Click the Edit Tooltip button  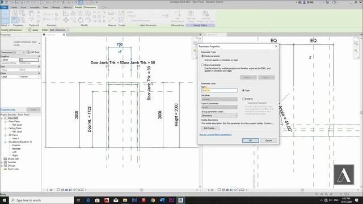point(210,129)
